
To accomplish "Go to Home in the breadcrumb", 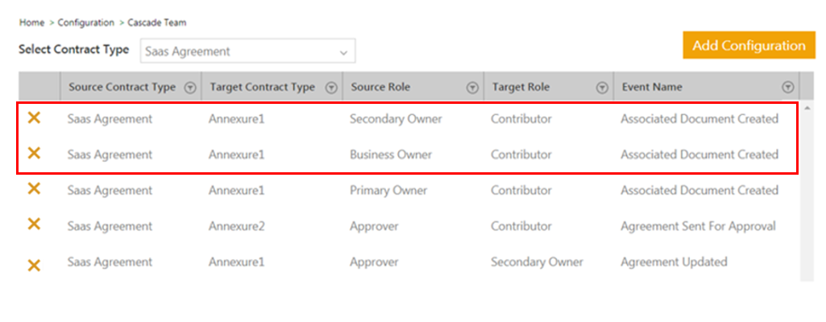I will coord(31,23).
